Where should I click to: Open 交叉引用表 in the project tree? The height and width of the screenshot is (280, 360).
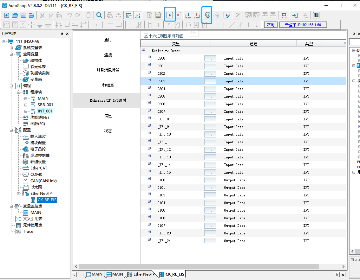pyautogui.click(x=33, y=219)
